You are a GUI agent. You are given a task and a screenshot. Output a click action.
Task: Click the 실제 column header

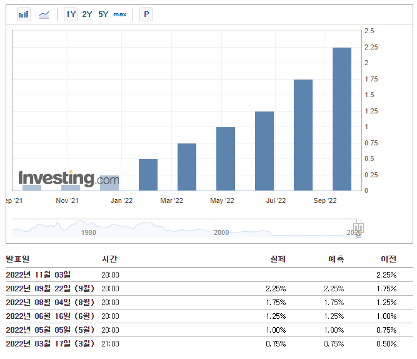tap(278, 259)
